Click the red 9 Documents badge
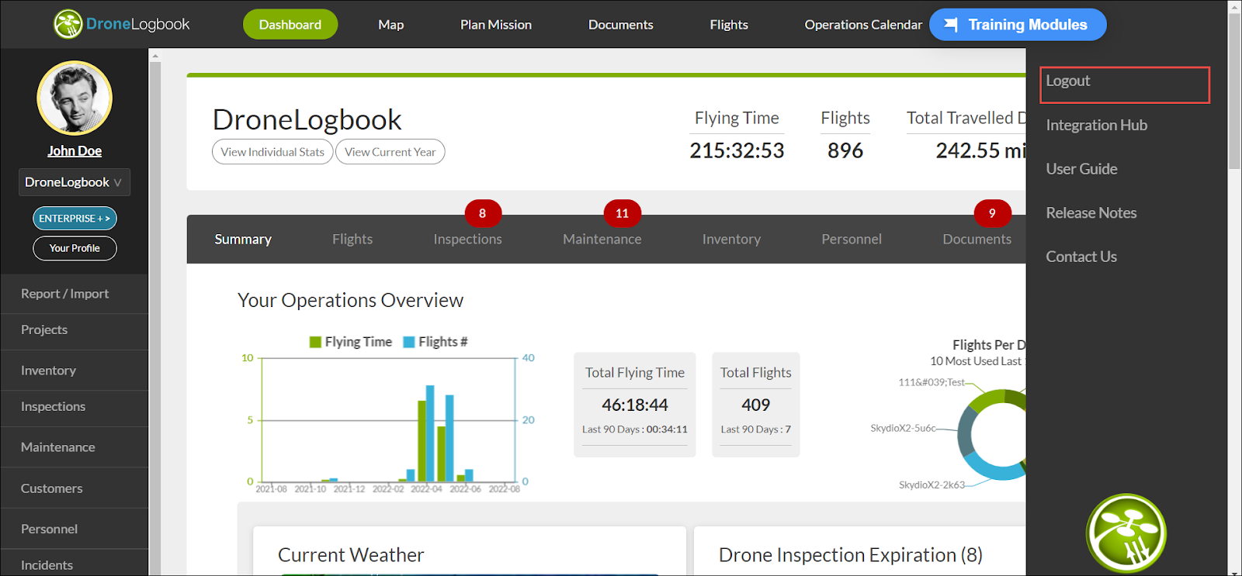Image resolution: width=1242 pixels, height=576 pixels. 992,213
